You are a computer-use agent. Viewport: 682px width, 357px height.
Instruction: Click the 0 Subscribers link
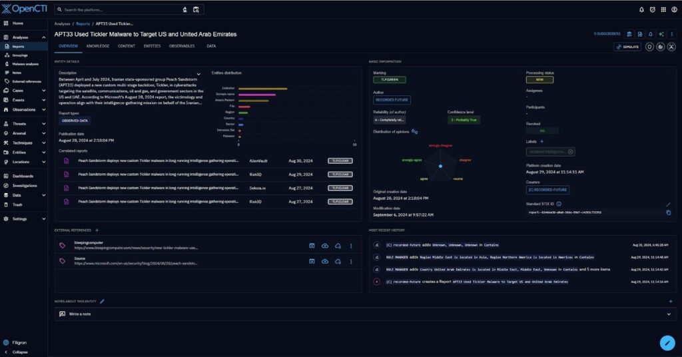click(607, 34)
